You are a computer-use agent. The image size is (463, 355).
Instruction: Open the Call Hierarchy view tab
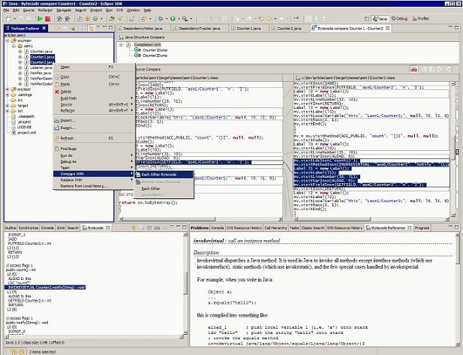pos(275,227)
